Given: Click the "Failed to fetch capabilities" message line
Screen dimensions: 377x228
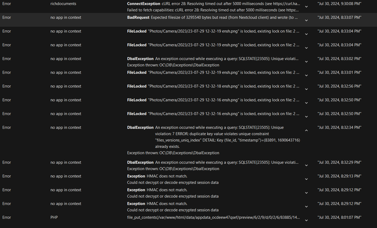Looking at the screenshot, I should tap(213, 10).
